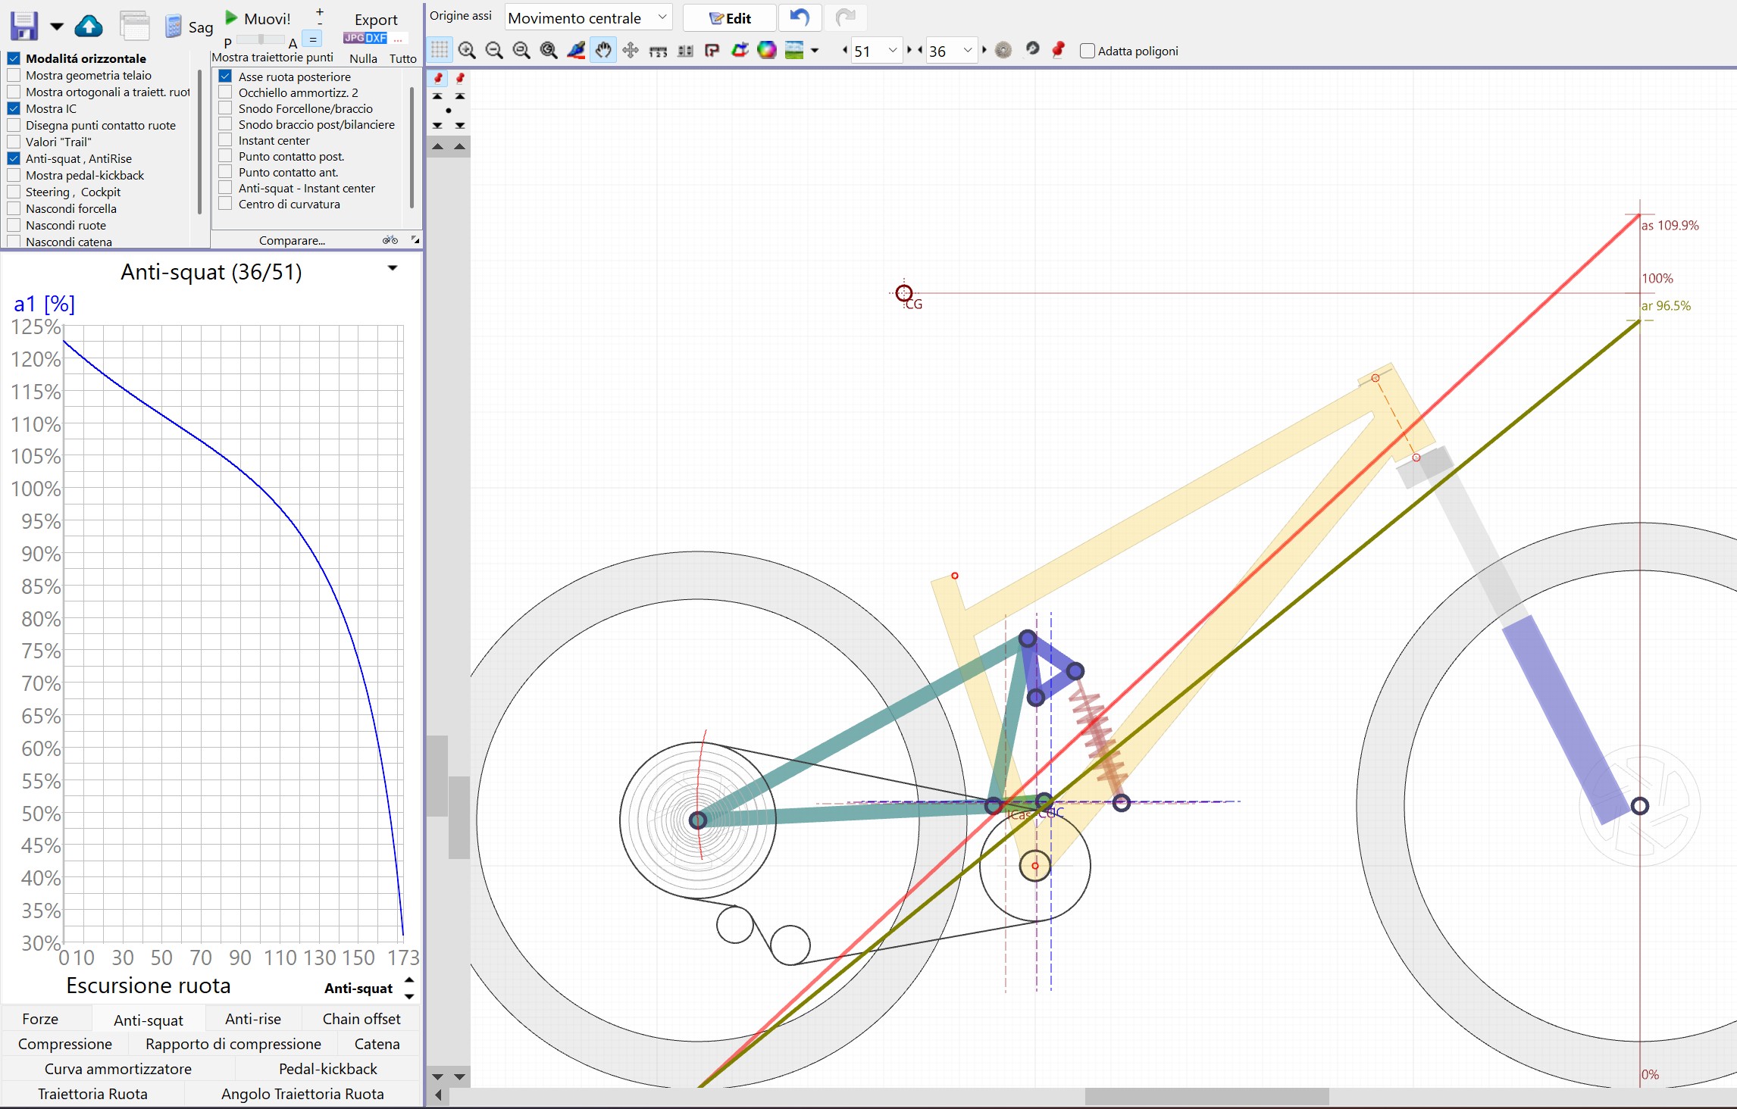
Task: Click the canvas horizontal scrollbar thumb
Action: pos(1207,1096)
